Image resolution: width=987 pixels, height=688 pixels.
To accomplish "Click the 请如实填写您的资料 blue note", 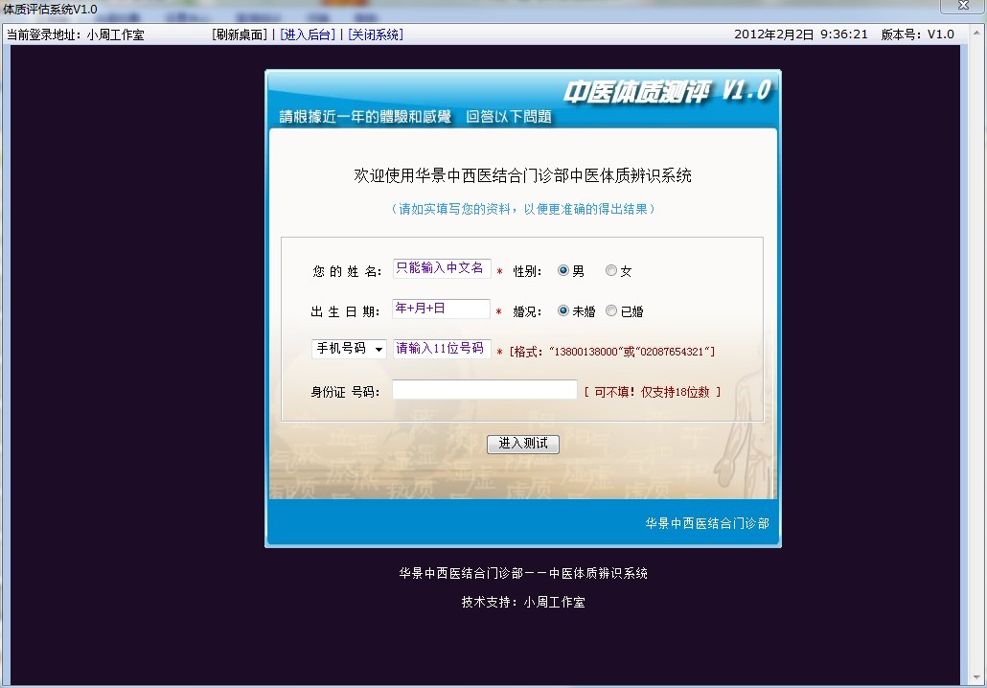I will tap(522, 209).
